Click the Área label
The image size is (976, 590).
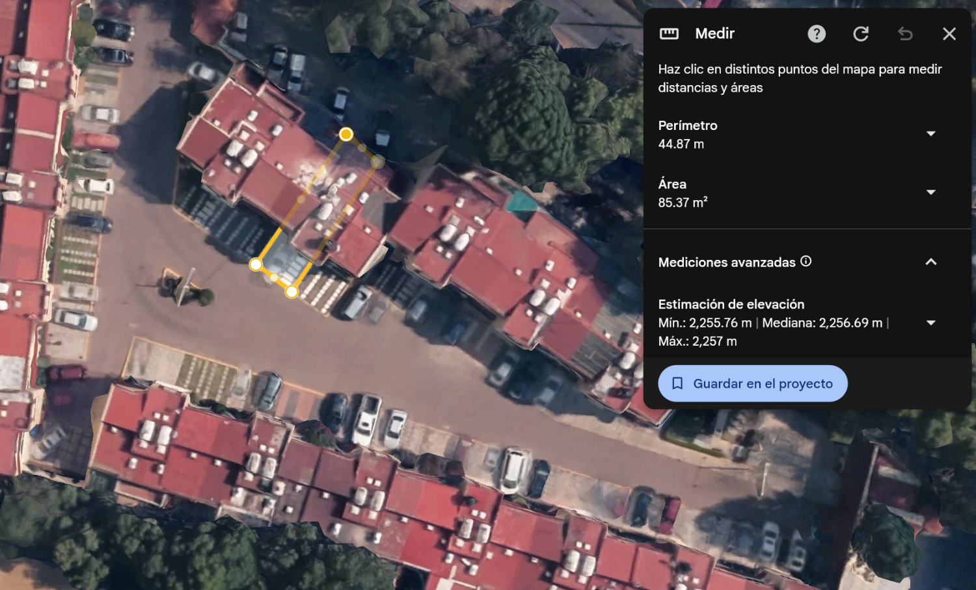click(672, 184)
